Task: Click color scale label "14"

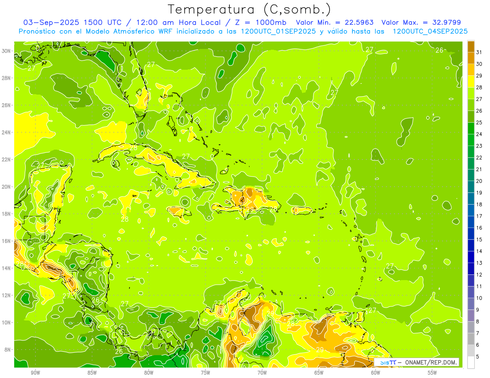Action: (479, 251)
